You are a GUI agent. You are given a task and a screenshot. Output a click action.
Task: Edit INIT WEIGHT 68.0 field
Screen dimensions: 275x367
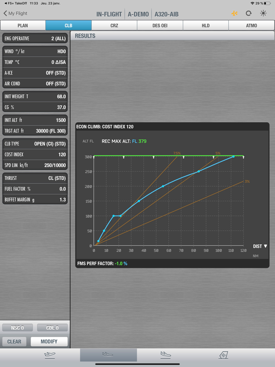point(35,96)
